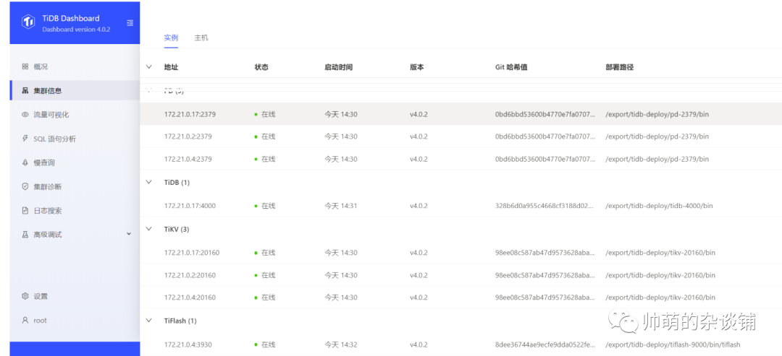Click the 集群诊断 shield icon
Image resolution: width=782 pixels, height=356 pixels.
point(25,187)
